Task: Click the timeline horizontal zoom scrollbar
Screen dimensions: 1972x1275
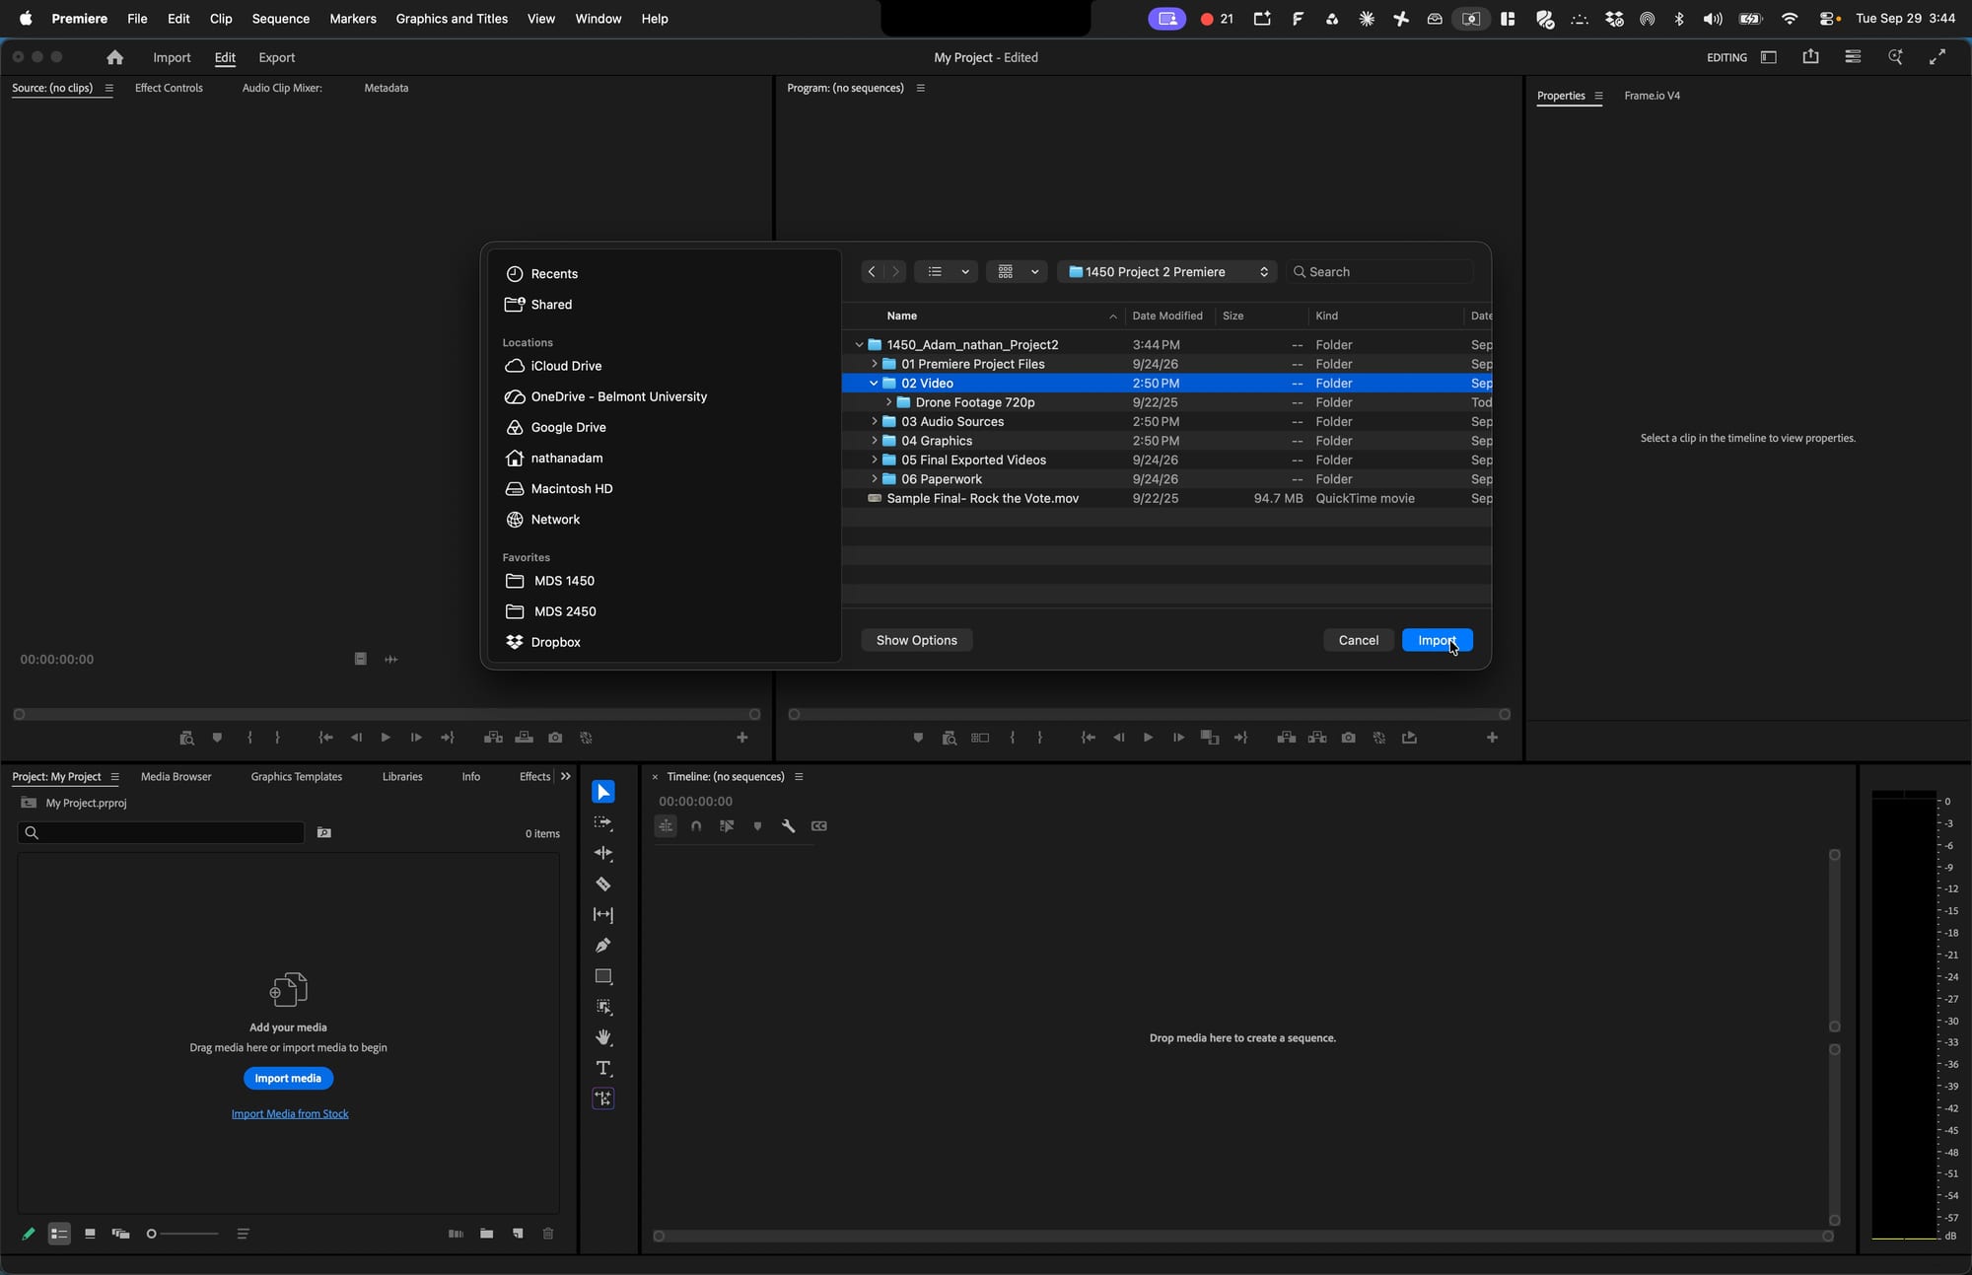Action: click(x=1242, y=1236)
